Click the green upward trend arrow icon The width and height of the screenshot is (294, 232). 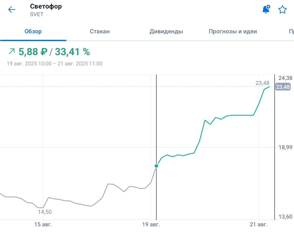12,52
